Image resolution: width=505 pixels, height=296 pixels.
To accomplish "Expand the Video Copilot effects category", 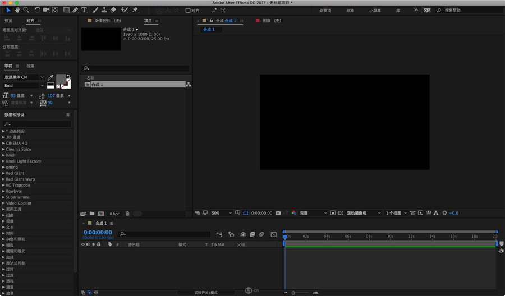I will (3, 203).
